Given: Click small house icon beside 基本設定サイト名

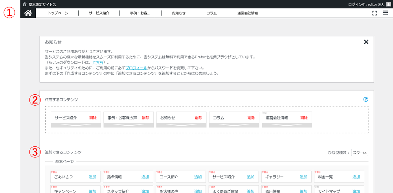Looking at the screenshot, I should [x=25, y=4].
